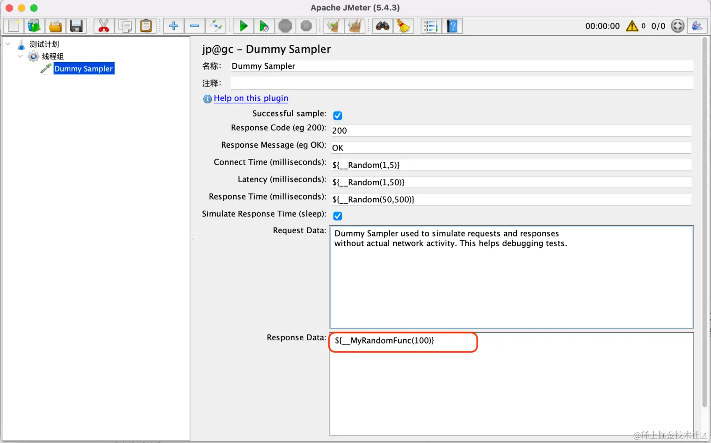Collapse the 测试计划 tree node

click(x=7, y=43)
